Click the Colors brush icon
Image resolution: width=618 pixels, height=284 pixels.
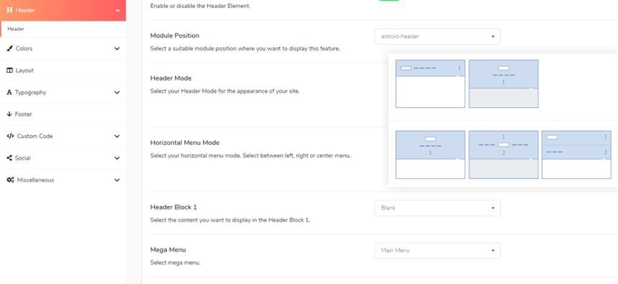(10, 48)
